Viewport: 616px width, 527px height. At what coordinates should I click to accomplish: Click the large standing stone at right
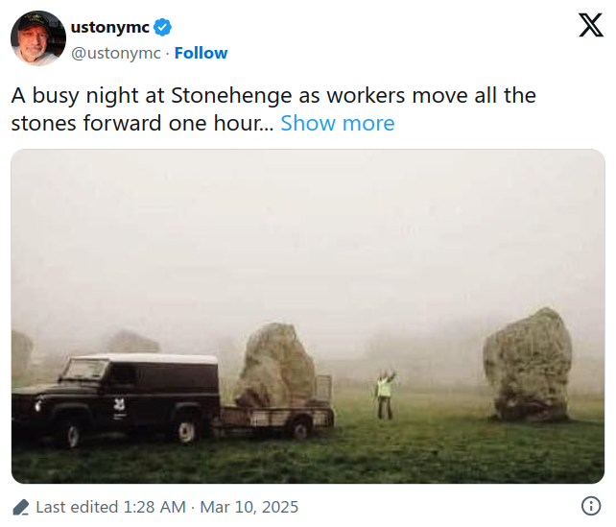(527, 365)
